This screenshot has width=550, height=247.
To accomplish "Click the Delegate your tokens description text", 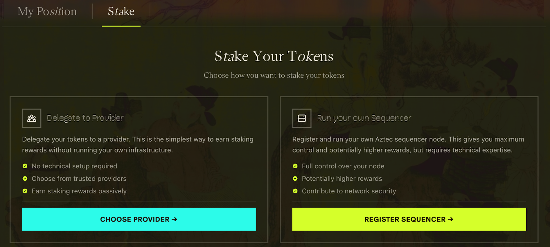I will click(x=138, y=145).
